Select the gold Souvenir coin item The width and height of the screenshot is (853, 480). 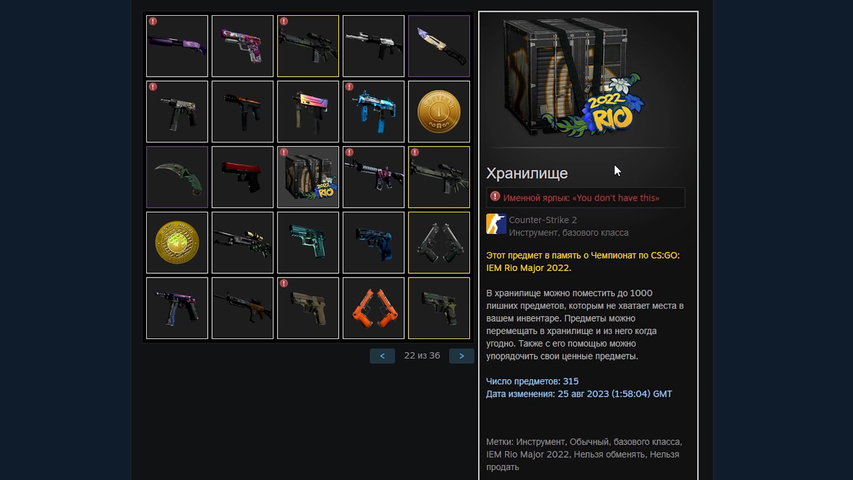(x=439, y=112)
